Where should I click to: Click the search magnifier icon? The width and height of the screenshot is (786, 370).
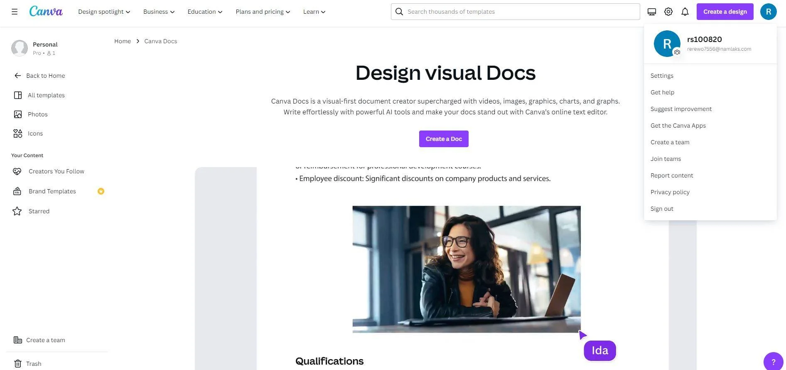pos(399,12)
